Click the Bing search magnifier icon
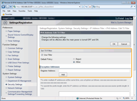Image resolution: width=137 pixels, height=101 pixels. (x=132, y=7)
